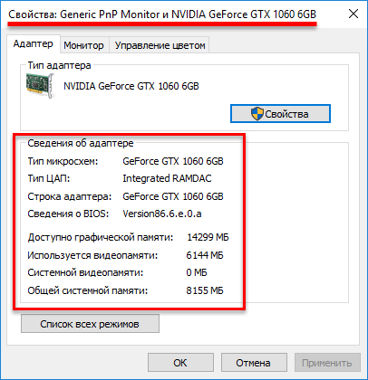
Task: Click the 8155 МБ value
Action: click(x=205, y=290)
